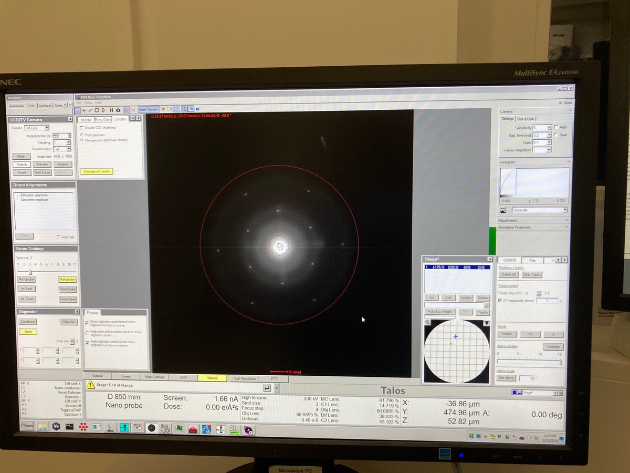Click the Microprobe button
Screen dimensions: 630x473
pos(26,279)
